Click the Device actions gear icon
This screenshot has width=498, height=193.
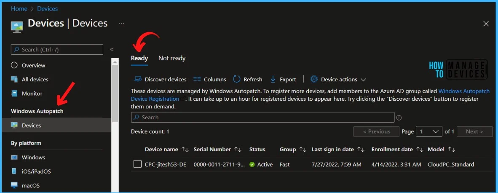click(x=314, y=79)
